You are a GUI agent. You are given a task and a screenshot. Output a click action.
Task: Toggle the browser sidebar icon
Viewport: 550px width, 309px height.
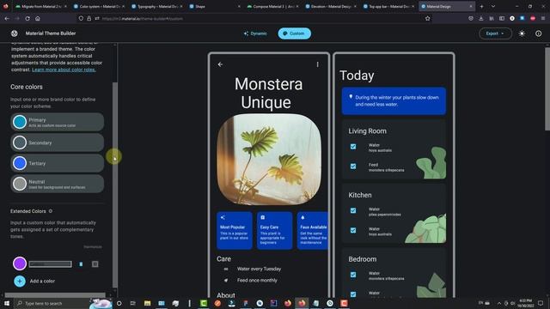tap(502, 19)
